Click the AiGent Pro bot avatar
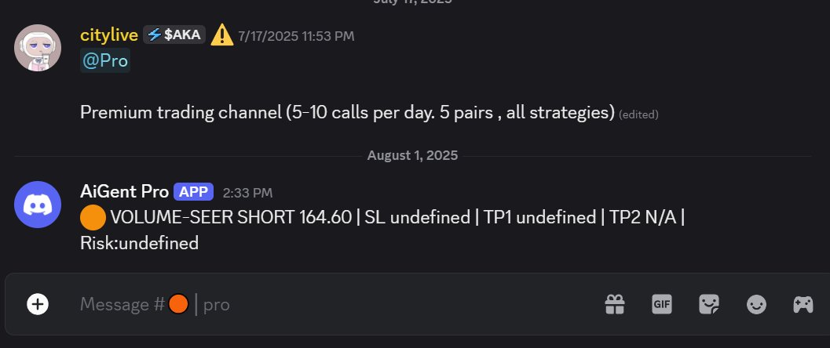Viewport: 830px width, 348px height. pos(38,204)
